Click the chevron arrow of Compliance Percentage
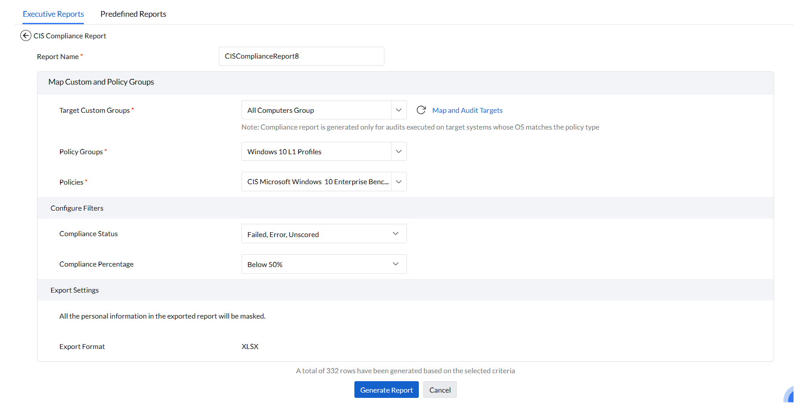The width and height of the screenshot is (805, 412). tap(395, 264)
